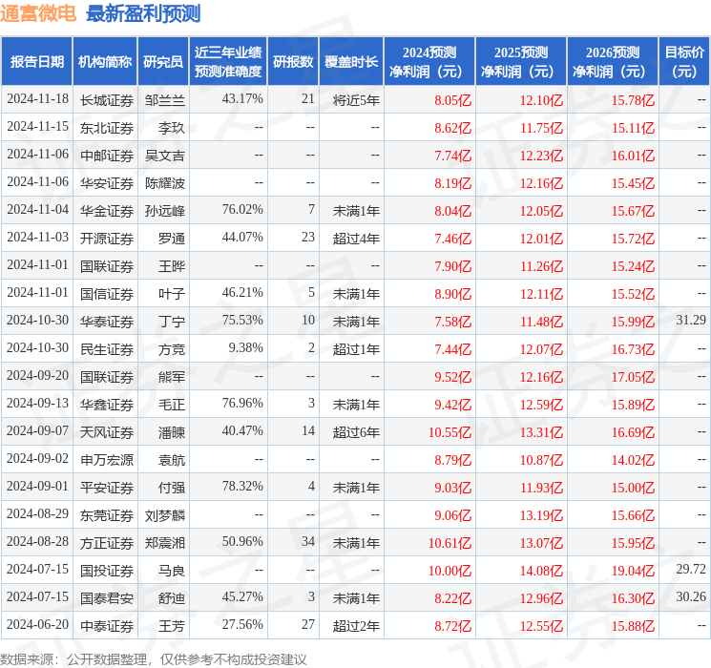The width and height of the screenshot is (711, 668).
Task: Select the 华鑫证券 institution cell
Action: (x=107, y=405)
